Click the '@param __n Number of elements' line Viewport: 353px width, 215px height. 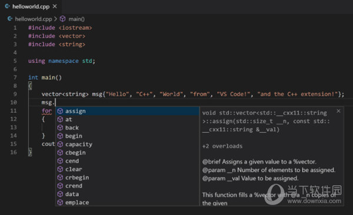coord(269,170)
